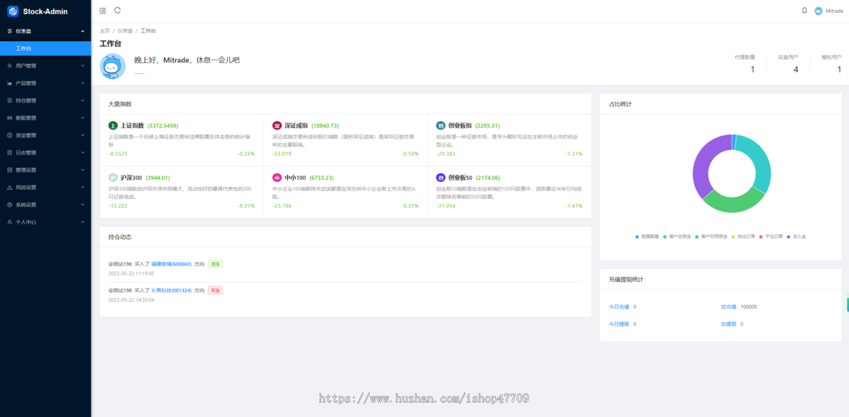Image resolution: width=849 pixels, height=417 pixels.
Task: Toggle 总入金 legend item in chart
Action: [x=796, y=236]
